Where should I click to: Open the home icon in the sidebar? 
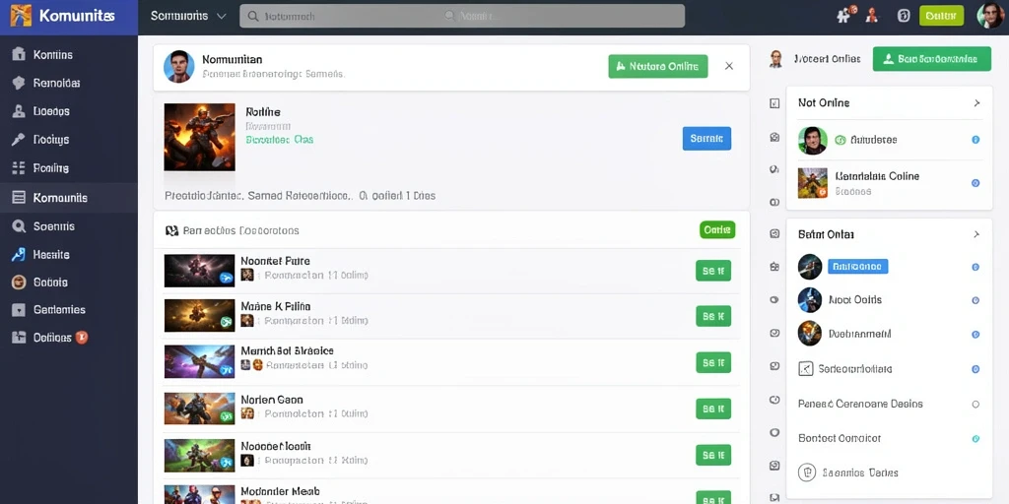[19, 55]
